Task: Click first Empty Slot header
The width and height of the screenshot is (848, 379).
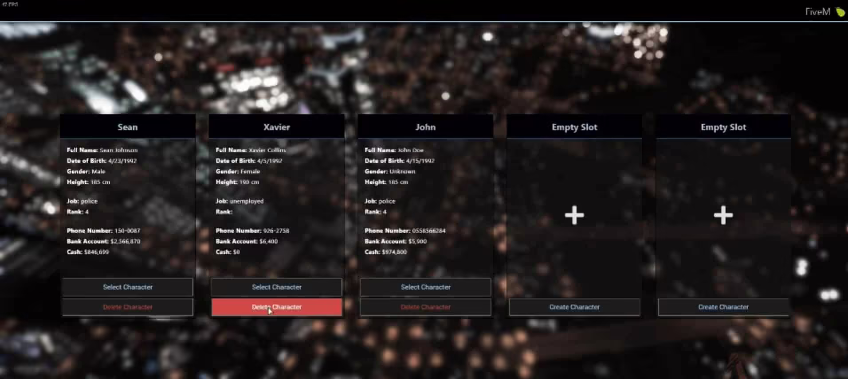Action: coord(574,127)
